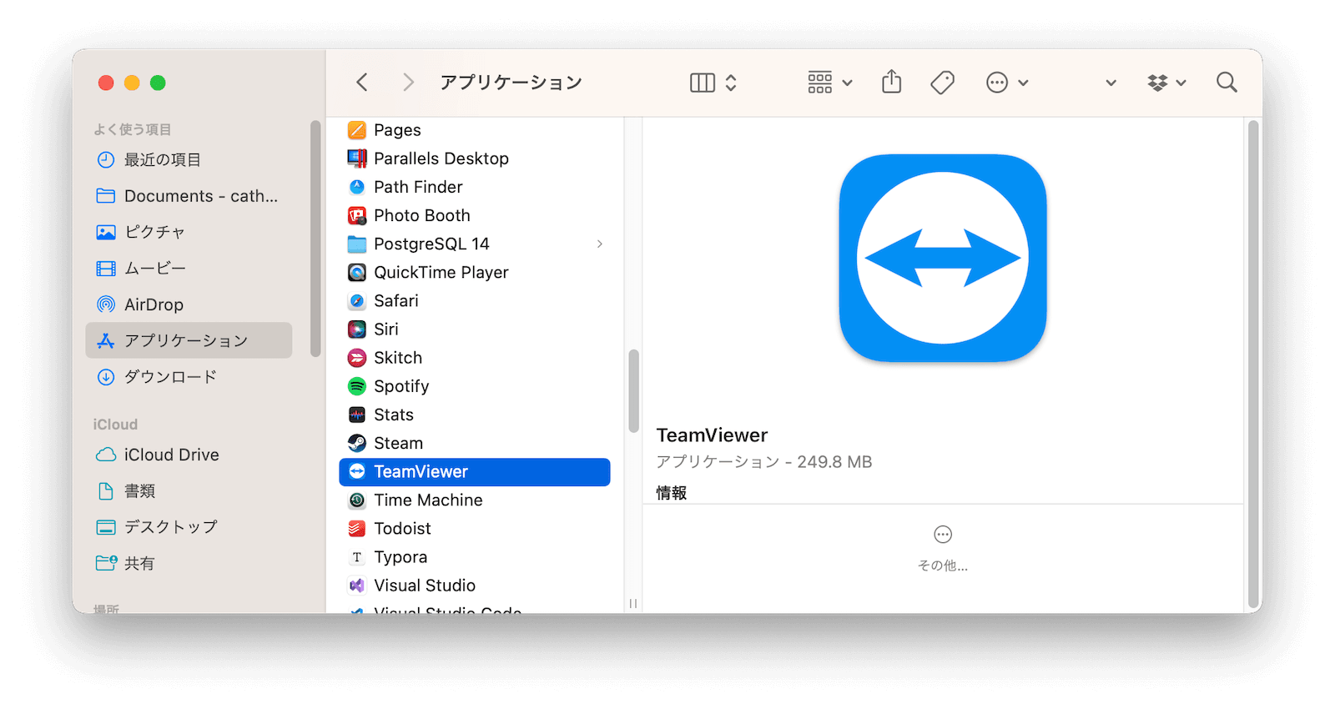Click the column resize handle at list bottom
The image size is (1335, 709).
click(633, 603)
